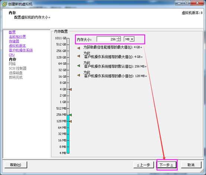Minimize the wizard window
206x175 pixels.
point(179,3)
